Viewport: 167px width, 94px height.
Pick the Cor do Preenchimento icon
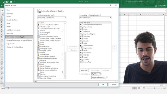(x=39, y=56)
